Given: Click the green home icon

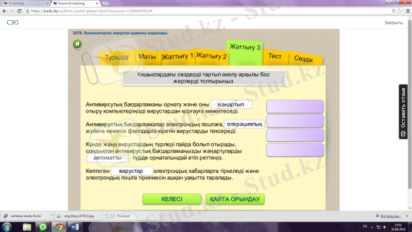Looking at the screenshot, I should (x=77, y=45).
